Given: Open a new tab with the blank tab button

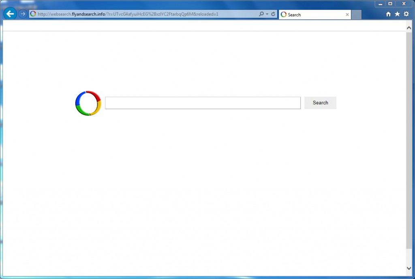Looking at the screenshot, I should [356, 15].
